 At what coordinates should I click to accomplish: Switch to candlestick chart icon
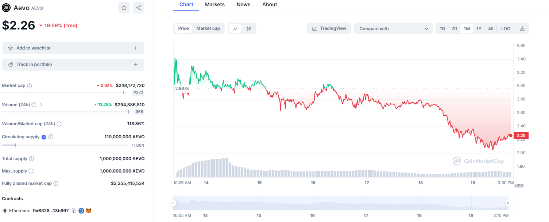(249, 28)
